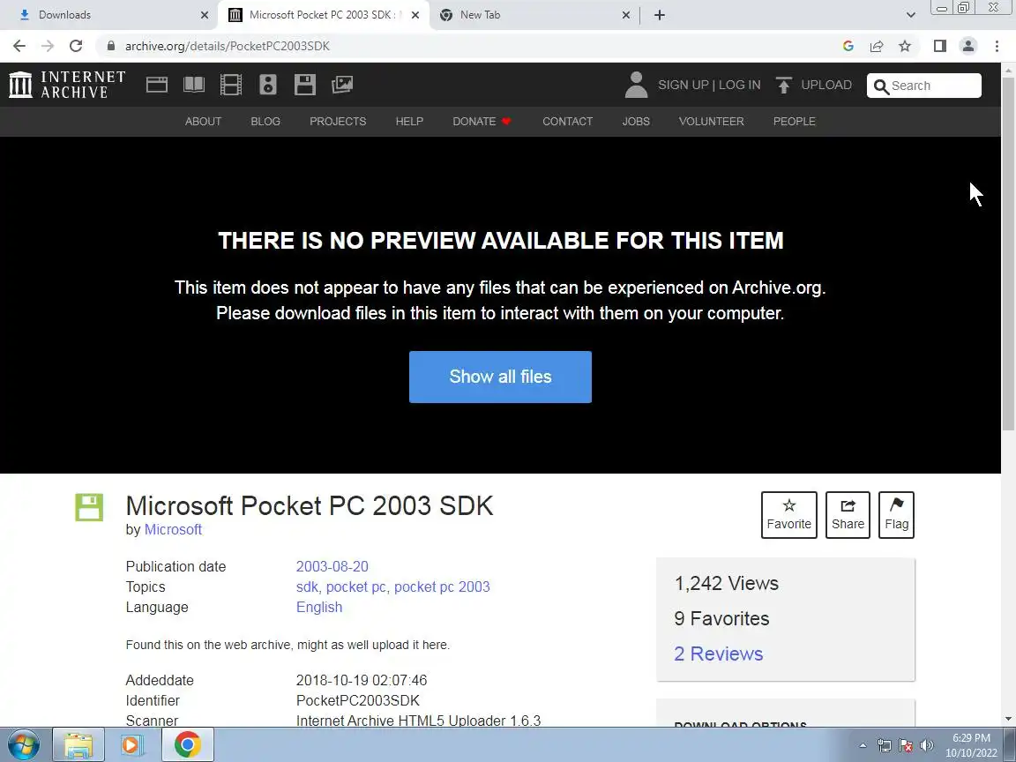Open Windows Media Player from the taskbar
The height and width of the screenshot is (762, 1016).
click(131, 745)
